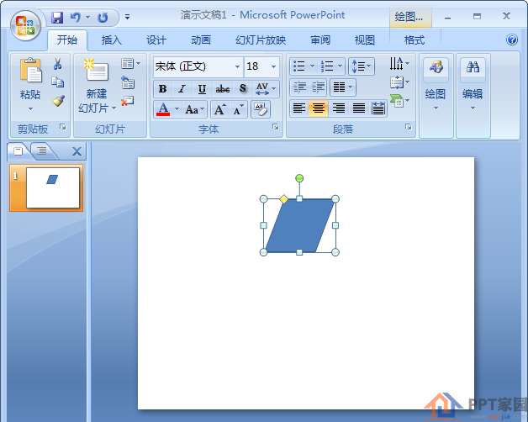
Task: Save the presentation with floppy icon
Action: tap(57, 18)
